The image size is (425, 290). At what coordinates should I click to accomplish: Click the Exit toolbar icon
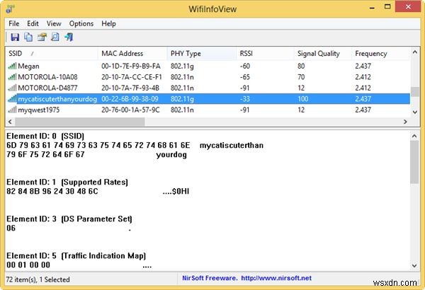[x=69, y=37]
